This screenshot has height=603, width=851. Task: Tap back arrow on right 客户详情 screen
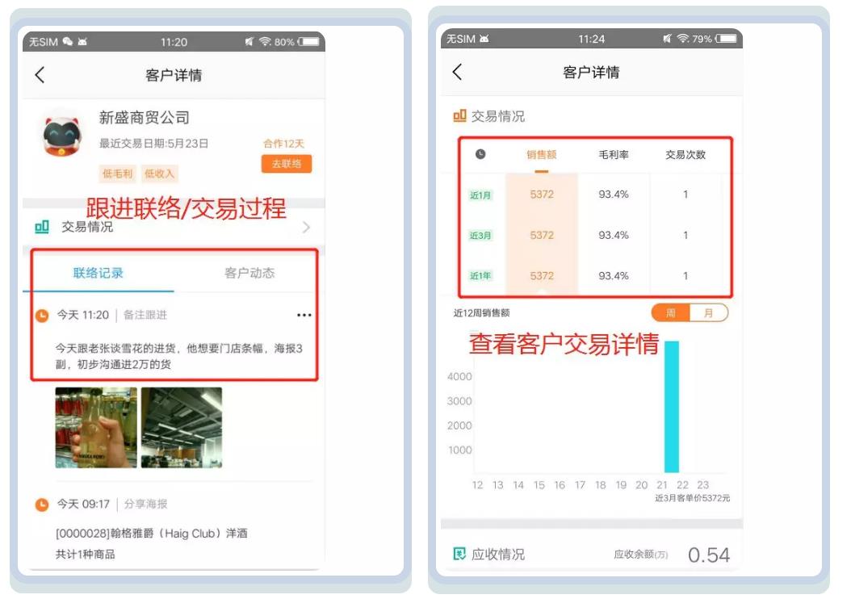pos(457,72)
